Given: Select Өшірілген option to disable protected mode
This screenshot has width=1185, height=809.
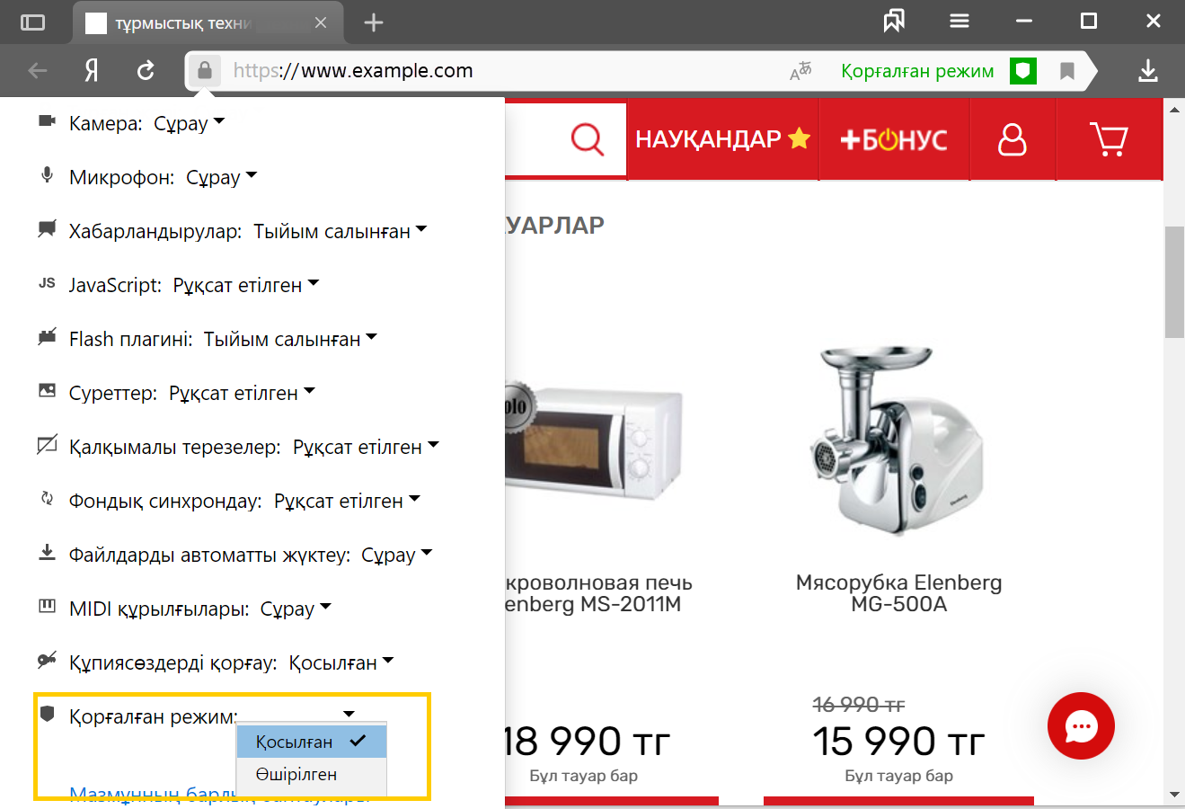Looking at the screenshot, I should click(x=312, y=774).
